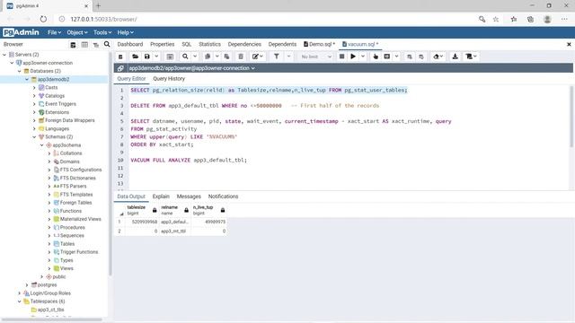Select the Functions tree item
575x323 pixels.
pos(70,211)
